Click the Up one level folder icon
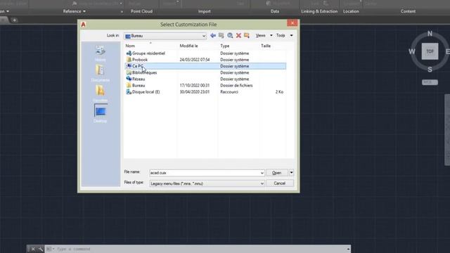This screenshot has height=253, width=450. [221, 35]
